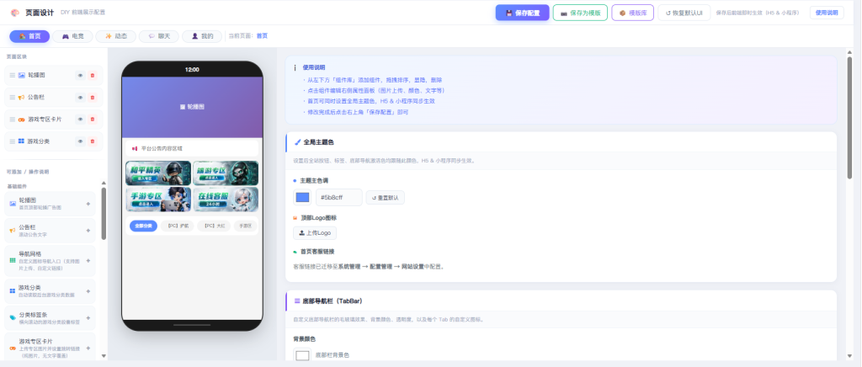The width and height of the screenshot is (862, 367).
Task: Open the theme main color swatch picker
Action: click(302, 197)
